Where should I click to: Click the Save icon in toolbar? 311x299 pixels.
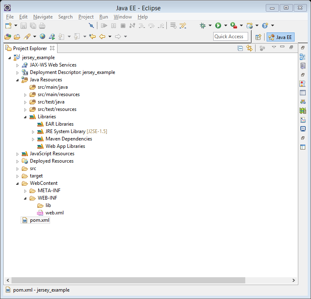(23, 25)
